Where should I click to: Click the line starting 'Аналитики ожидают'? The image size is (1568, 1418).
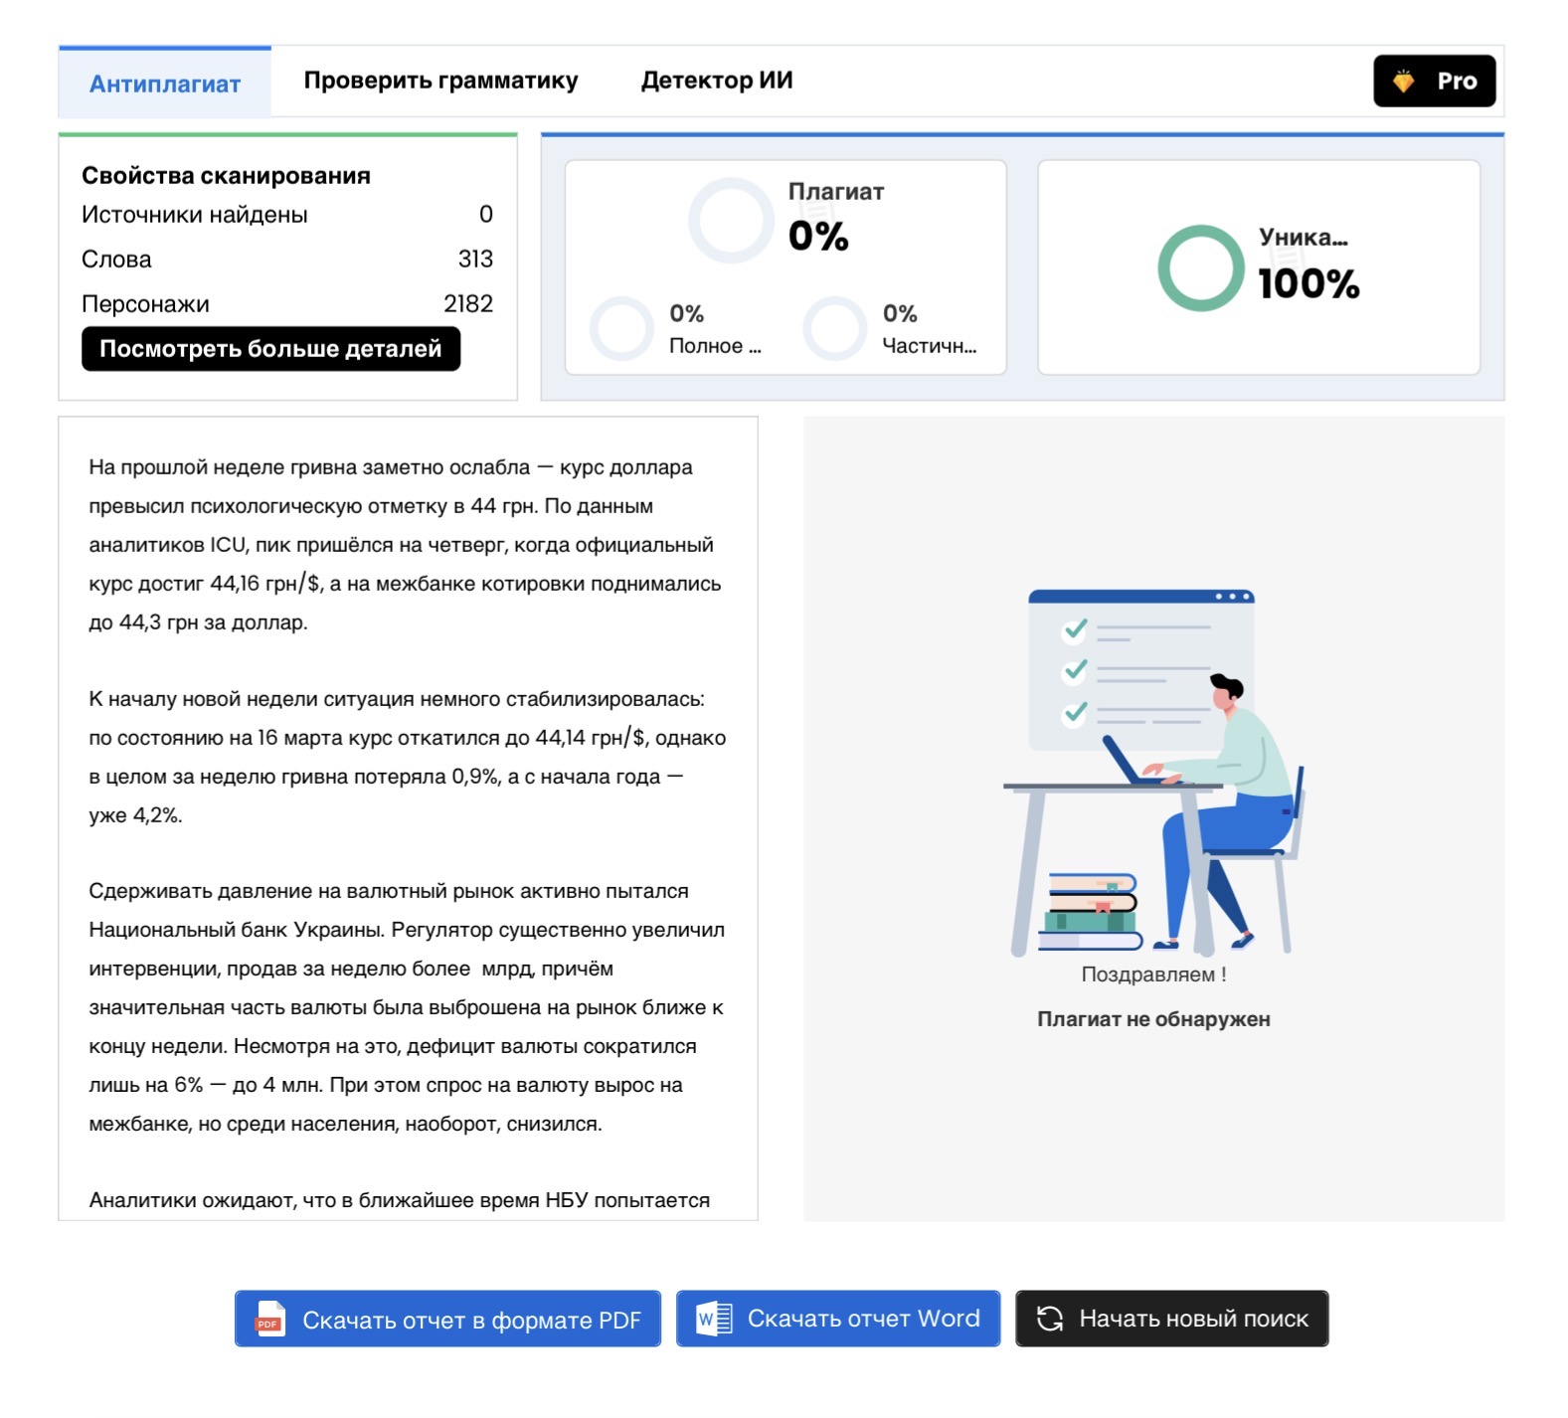pyautogui.click(x=400, y=1200)
